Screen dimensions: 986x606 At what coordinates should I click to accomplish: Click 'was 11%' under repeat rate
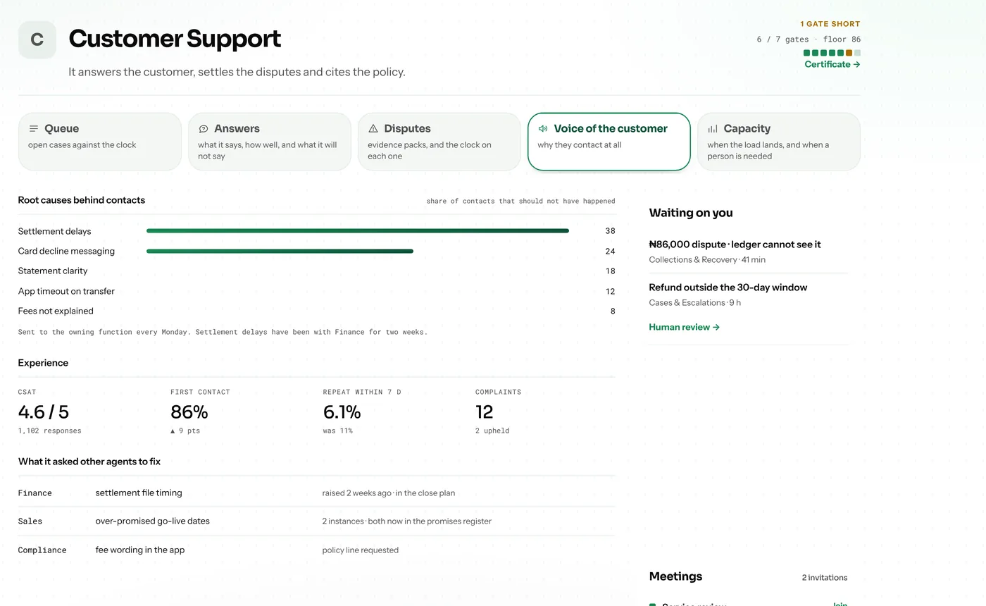point(337,431)
